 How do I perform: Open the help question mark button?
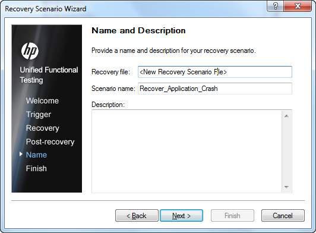coord(275,6)
